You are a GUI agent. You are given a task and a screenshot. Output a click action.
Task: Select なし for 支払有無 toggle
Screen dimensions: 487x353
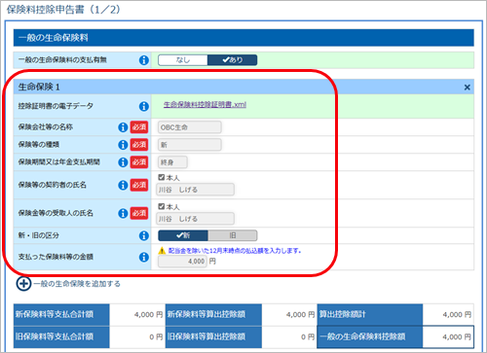pos(183,60)
